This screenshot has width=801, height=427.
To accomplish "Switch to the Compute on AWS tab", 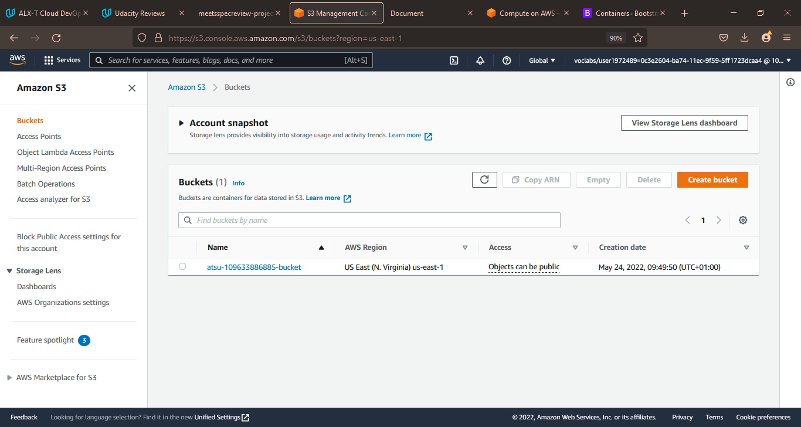I will [527, 12].
